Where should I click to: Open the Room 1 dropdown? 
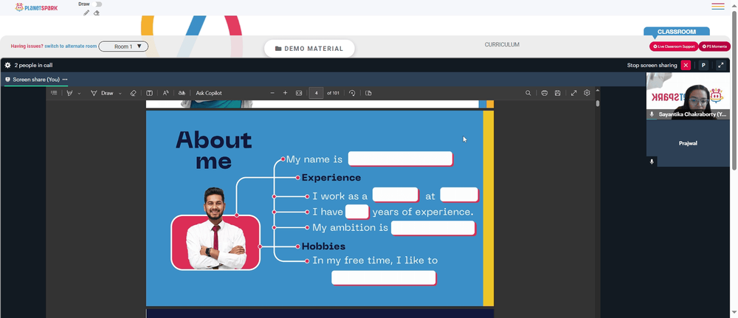pos(123,46)
